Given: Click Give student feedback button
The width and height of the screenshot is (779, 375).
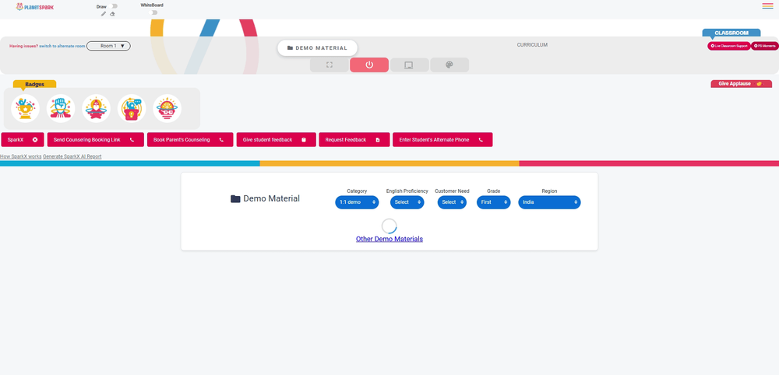Looking at the screenshot, I should [x=277, y=140].
